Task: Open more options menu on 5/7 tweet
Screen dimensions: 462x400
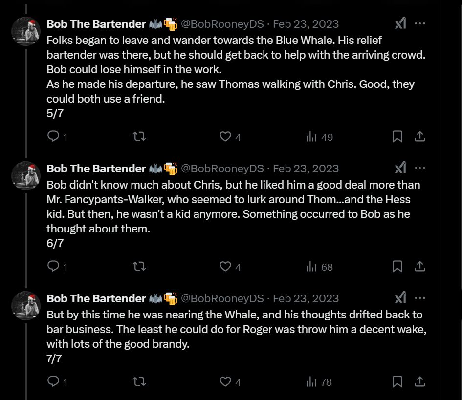Action: pos(419,23)
